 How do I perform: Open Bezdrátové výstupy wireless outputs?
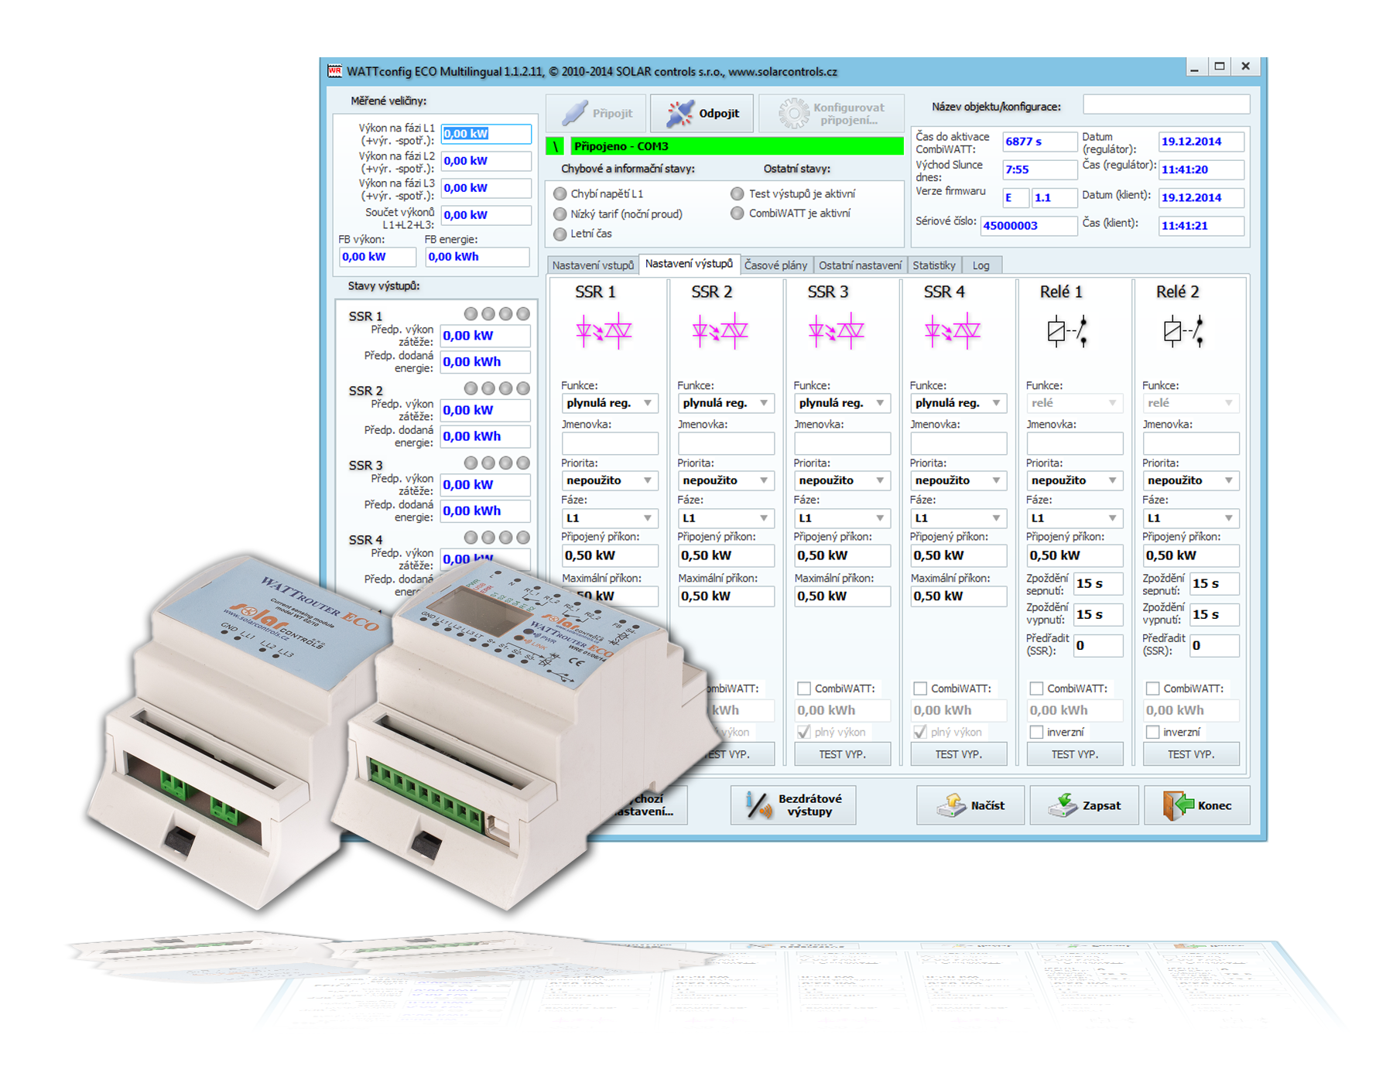(x=793, y=805)
